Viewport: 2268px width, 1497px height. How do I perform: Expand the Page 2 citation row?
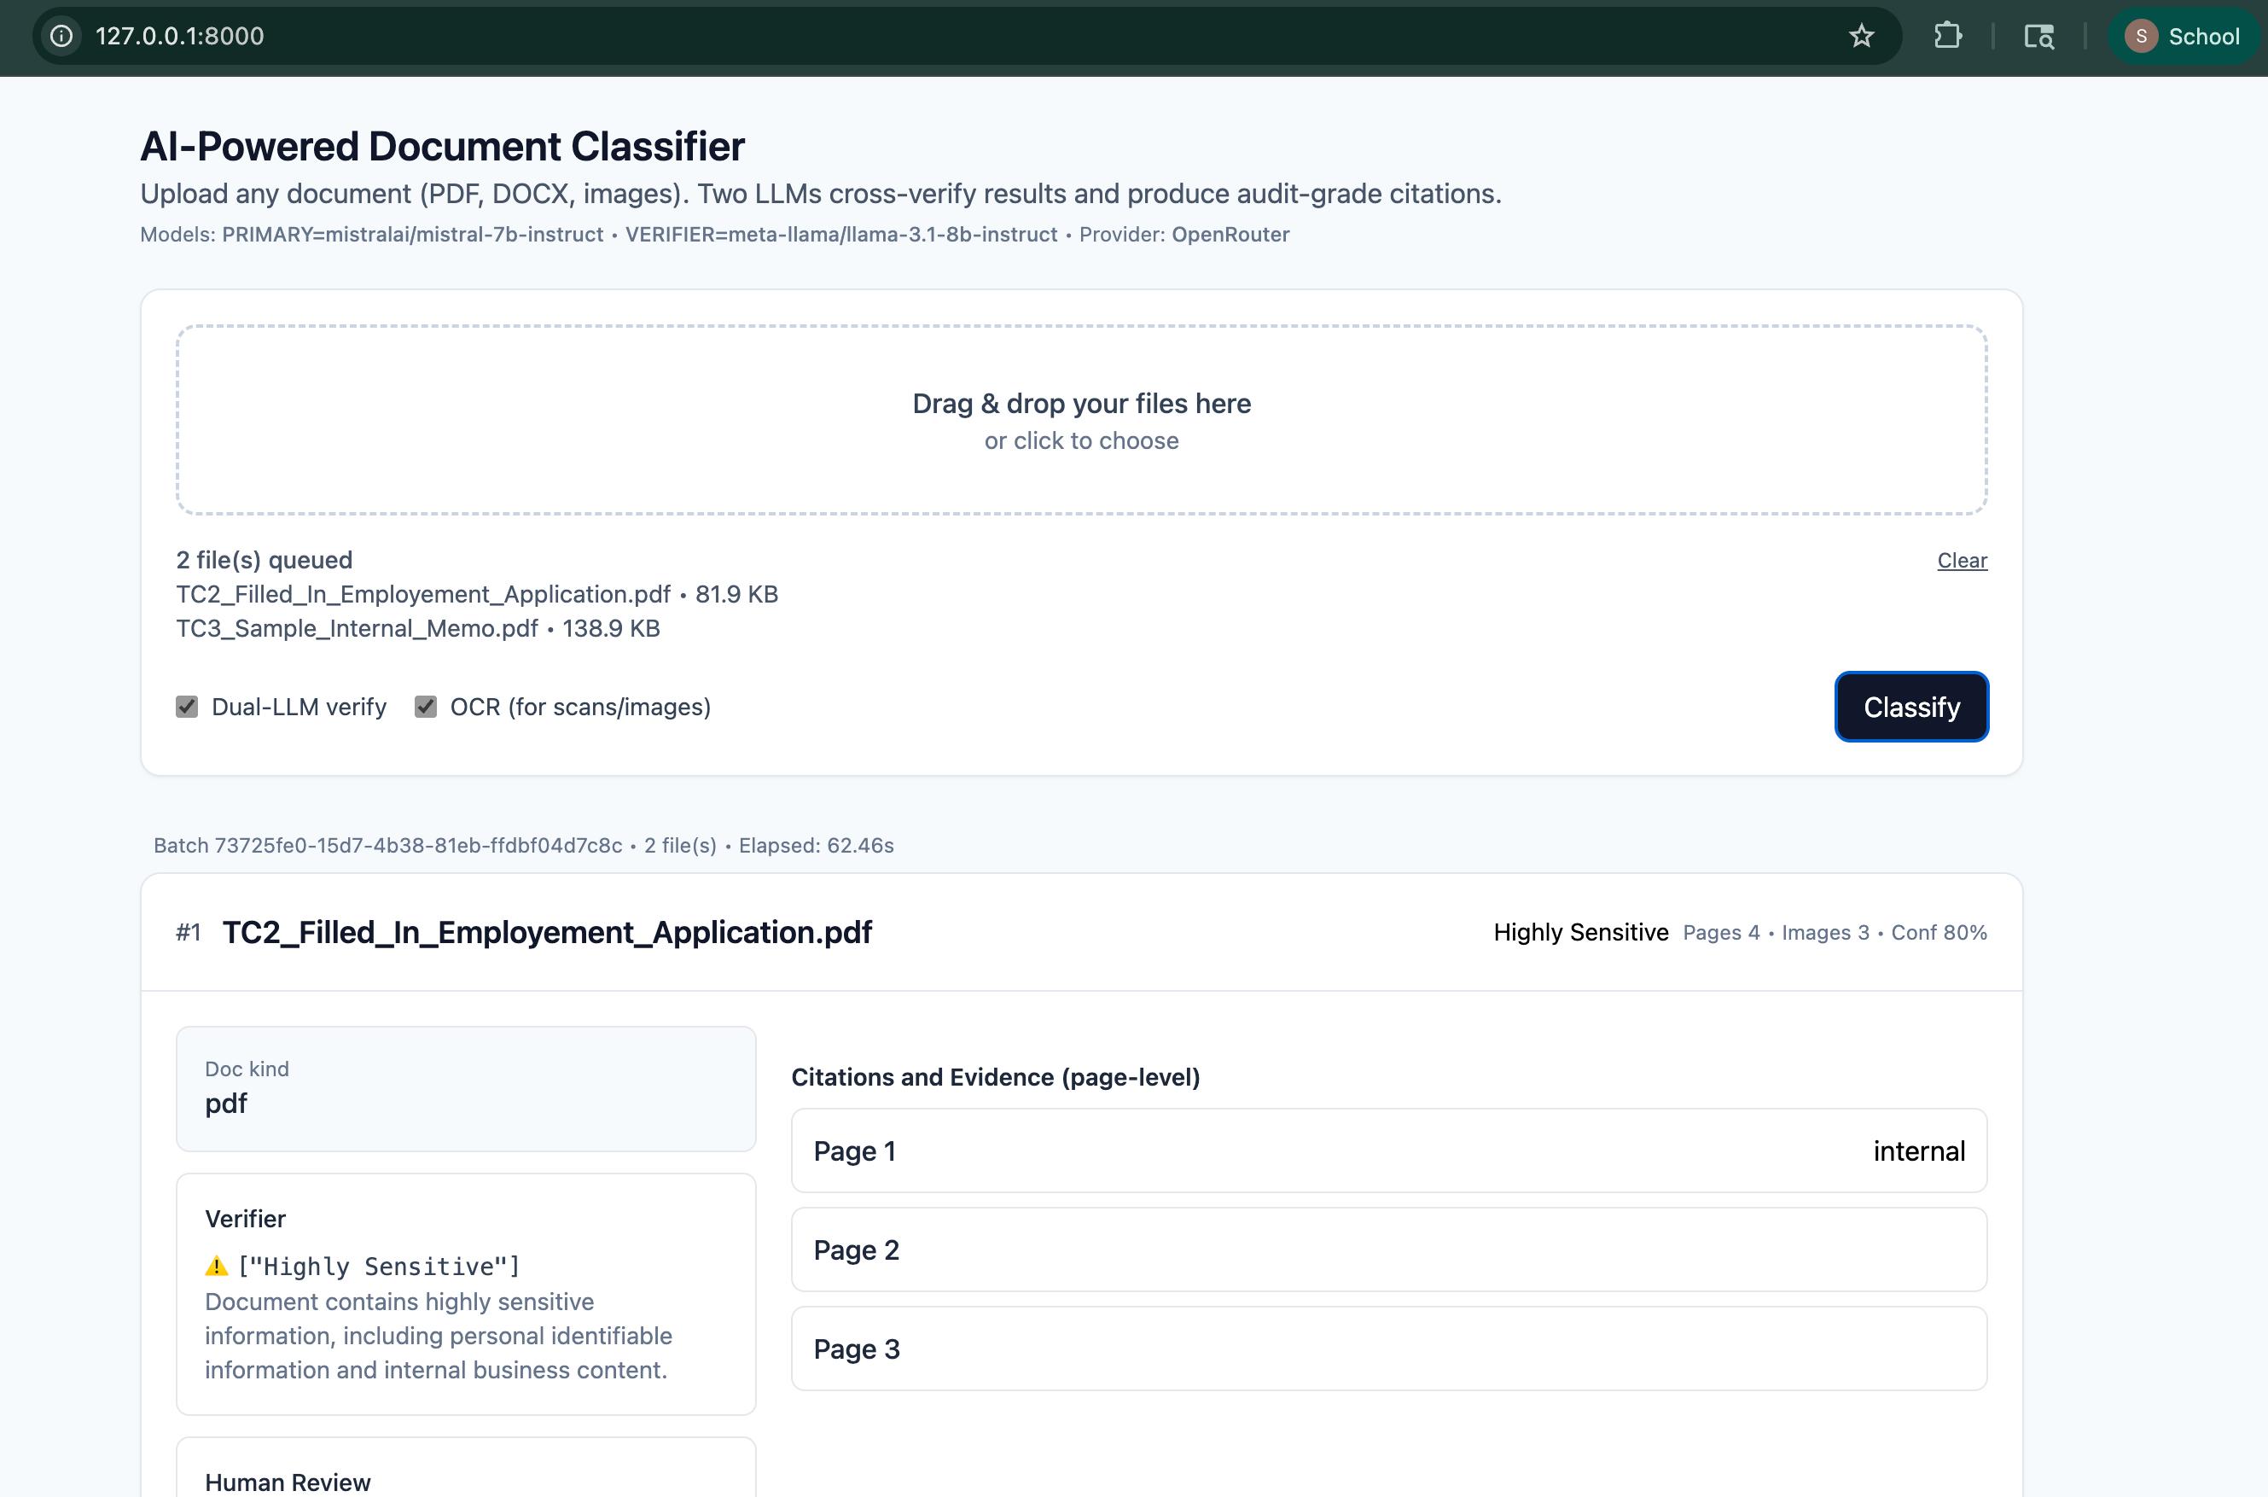point(1388,1249)
